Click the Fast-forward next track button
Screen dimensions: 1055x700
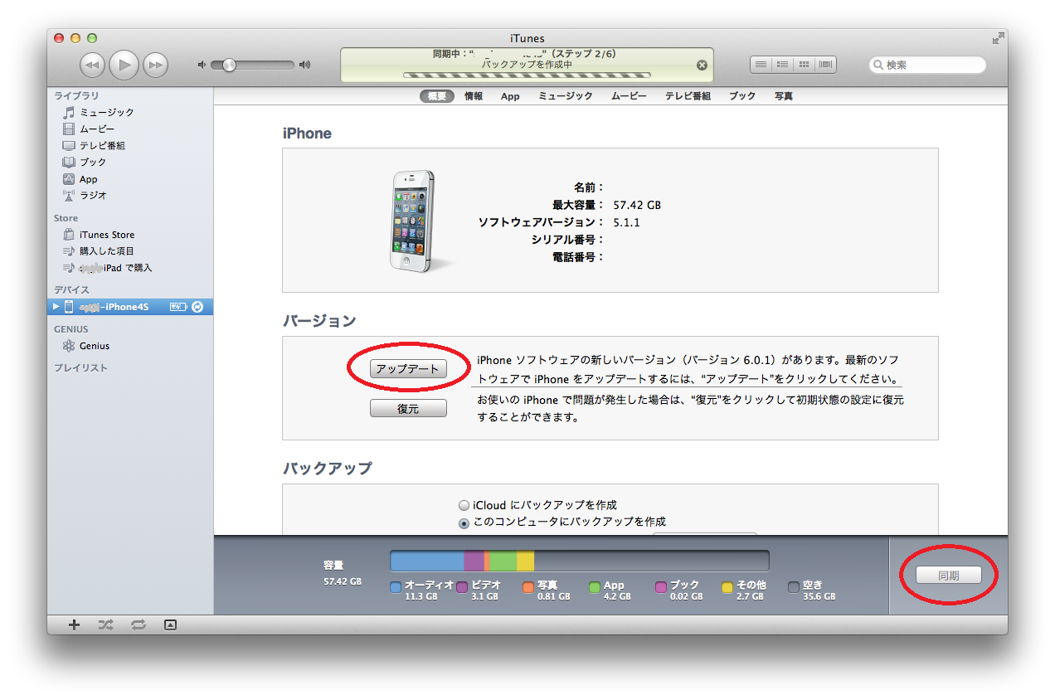point(155,65)
